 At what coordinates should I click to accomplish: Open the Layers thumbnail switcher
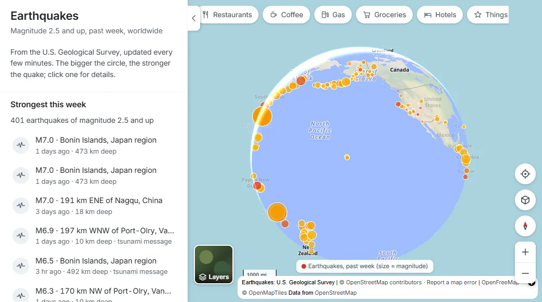point(214,265)
